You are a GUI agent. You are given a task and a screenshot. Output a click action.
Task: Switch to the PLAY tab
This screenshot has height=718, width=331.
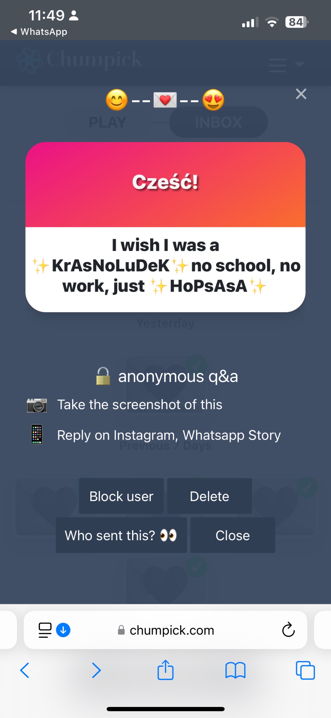pyautogui.click(x=107, y=122)
